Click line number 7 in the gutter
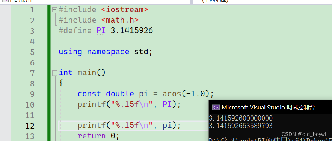Screen dimensions: 332x141 (x=32, y=73)
